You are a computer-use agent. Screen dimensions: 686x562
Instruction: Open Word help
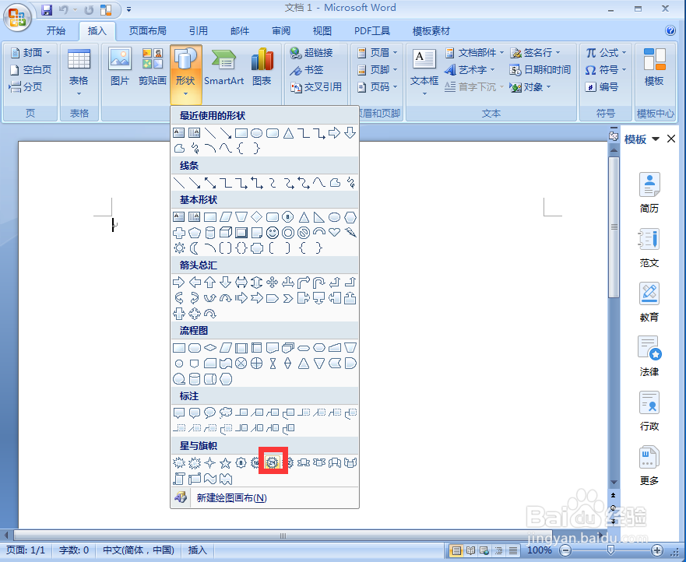[670, 30]
